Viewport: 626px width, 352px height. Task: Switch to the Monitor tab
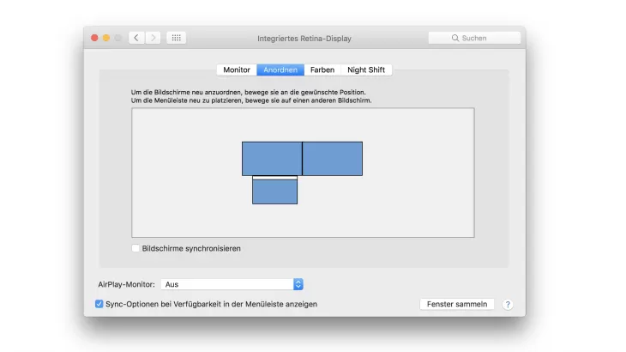click(x=237, y=70)
